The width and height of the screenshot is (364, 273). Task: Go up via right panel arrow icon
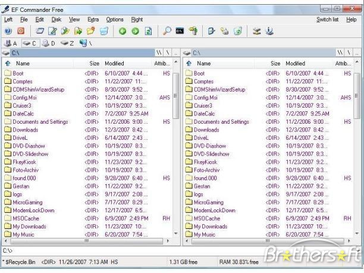[x=189, y=64]
